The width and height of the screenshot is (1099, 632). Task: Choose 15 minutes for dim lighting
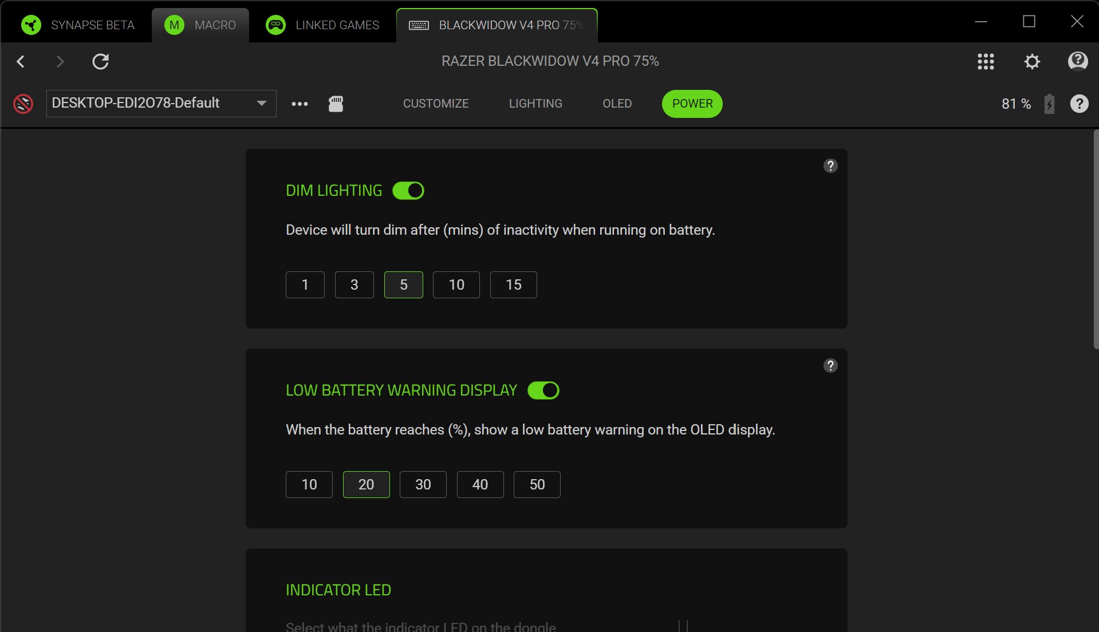(x=514, y=285)
